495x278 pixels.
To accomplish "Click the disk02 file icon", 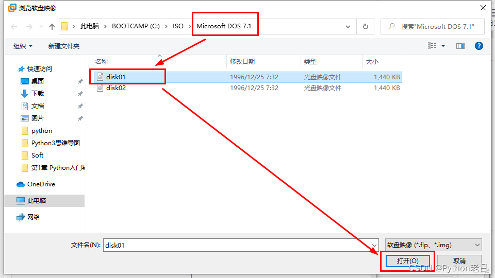I will pos(100,88).
